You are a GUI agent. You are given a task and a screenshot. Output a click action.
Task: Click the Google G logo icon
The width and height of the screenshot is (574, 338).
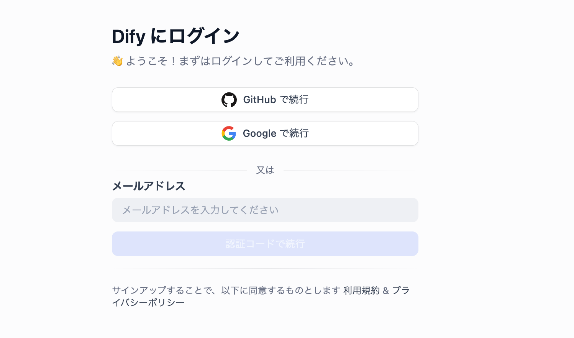coord(229,133)
